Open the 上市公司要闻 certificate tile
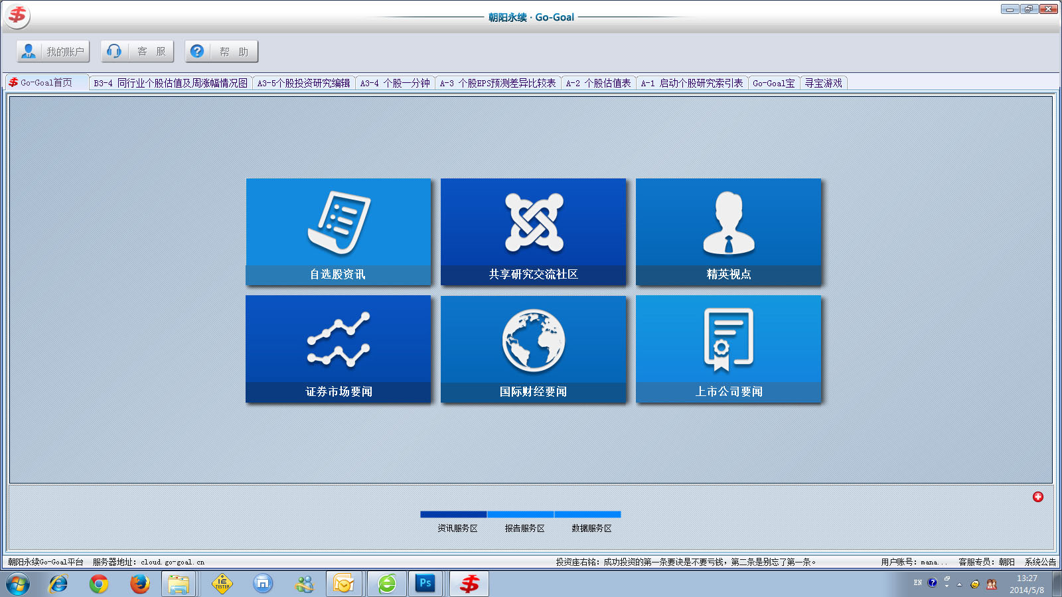 click(x=729, y=349)
